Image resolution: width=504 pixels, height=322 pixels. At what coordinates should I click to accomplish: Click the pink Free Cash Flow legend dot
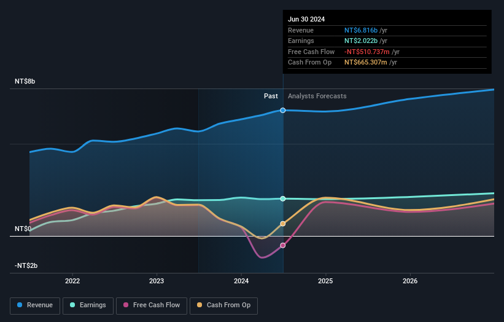point(126,305)
